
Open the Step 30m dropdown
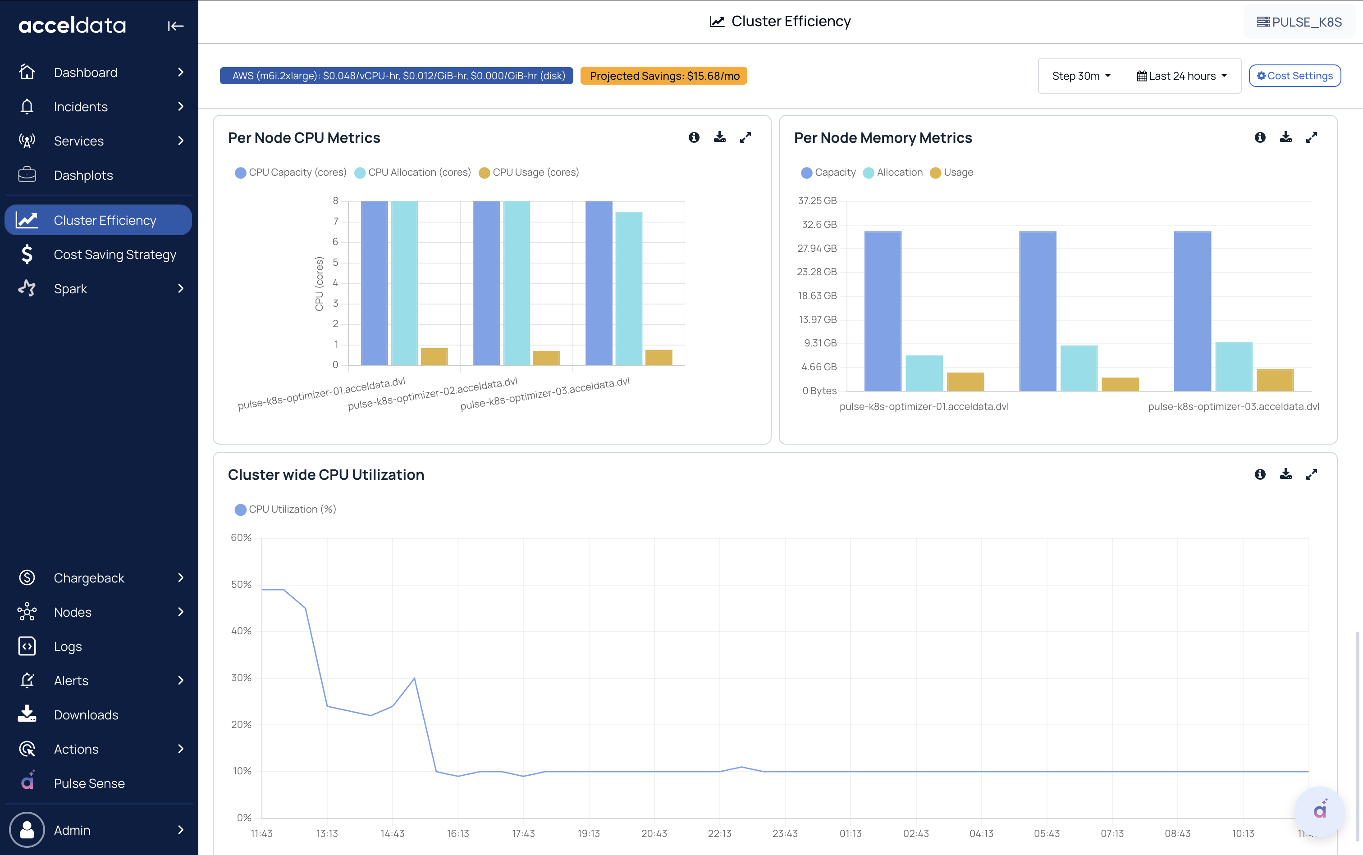point(1081,76)
